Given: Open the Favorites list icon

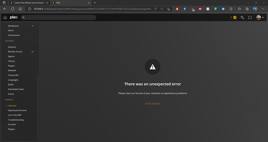Looking at the screenshot, I should (x=239, y=9).
